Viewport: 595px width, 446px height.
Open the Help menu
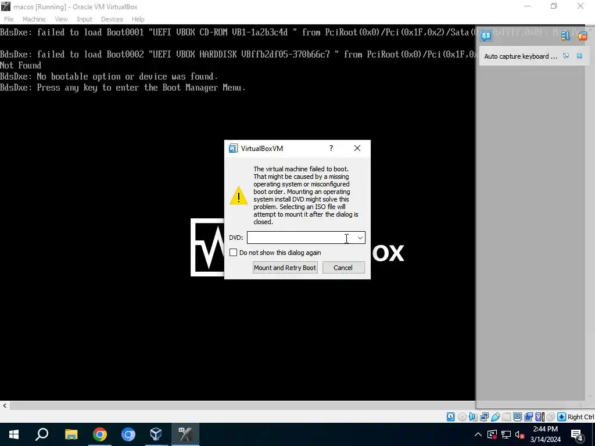click(x=138, y=19)
